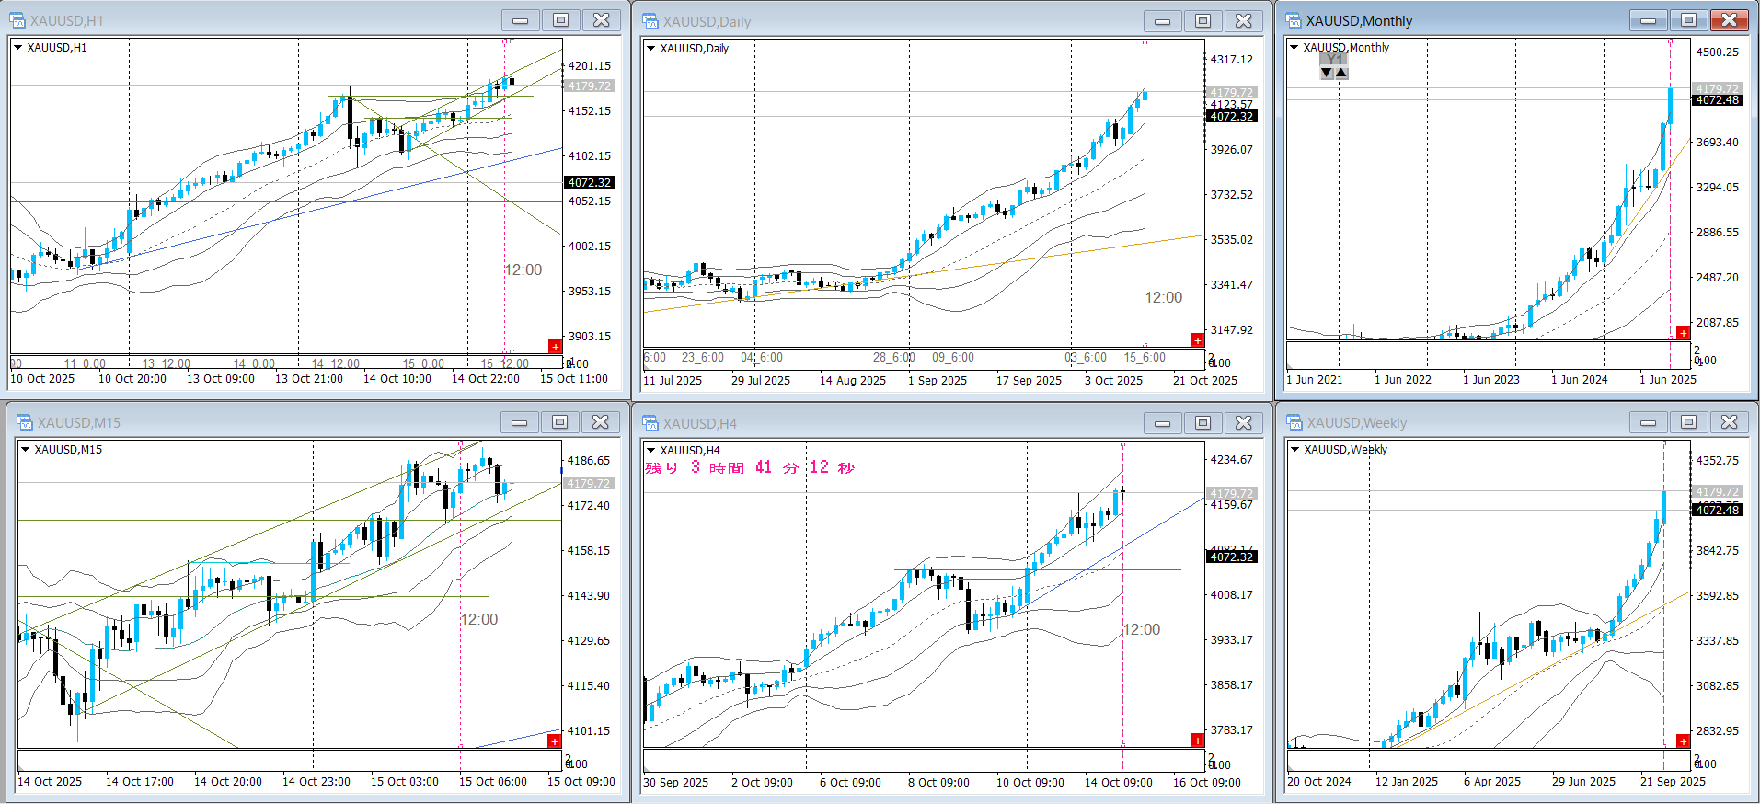The image size is (1760, 804).
Task: Open the triangle dropdown beside XAUUSD,H4 label
Action: [x=650, y=450]
